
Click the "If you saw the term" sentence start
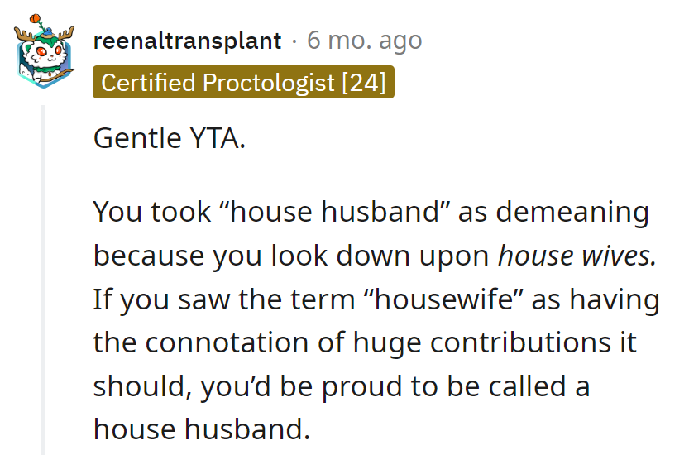tap(224, 299)
